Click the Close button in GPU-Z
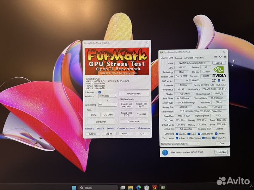Screen dimensions: 254x190 point(222,143)
